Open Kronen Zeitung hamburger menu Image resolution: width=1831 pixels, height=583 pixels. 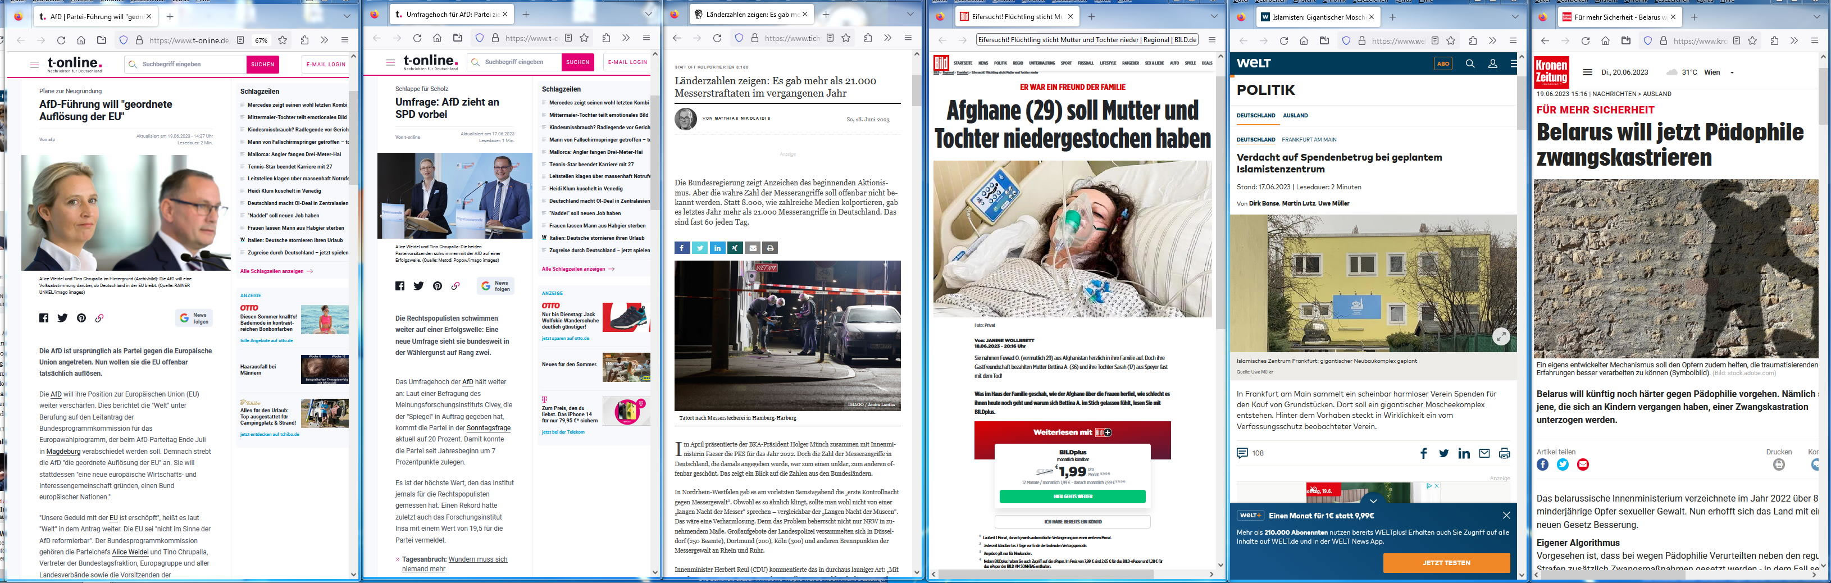(x=1587, y=72)
